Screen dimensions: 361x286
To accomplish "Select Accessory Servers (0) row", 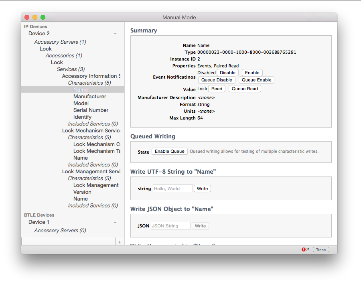I will point(60,230).
